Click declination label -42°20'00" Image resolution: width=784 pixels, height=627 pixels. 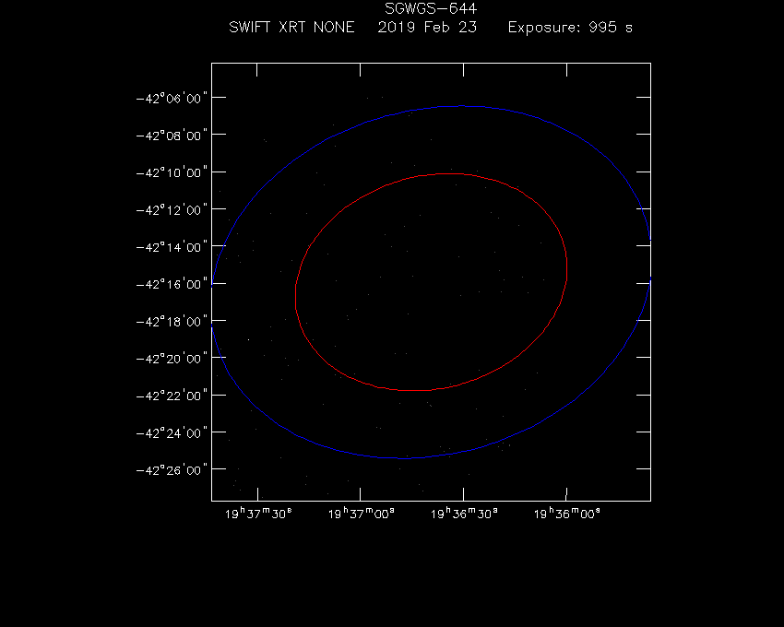pos(172,359)
